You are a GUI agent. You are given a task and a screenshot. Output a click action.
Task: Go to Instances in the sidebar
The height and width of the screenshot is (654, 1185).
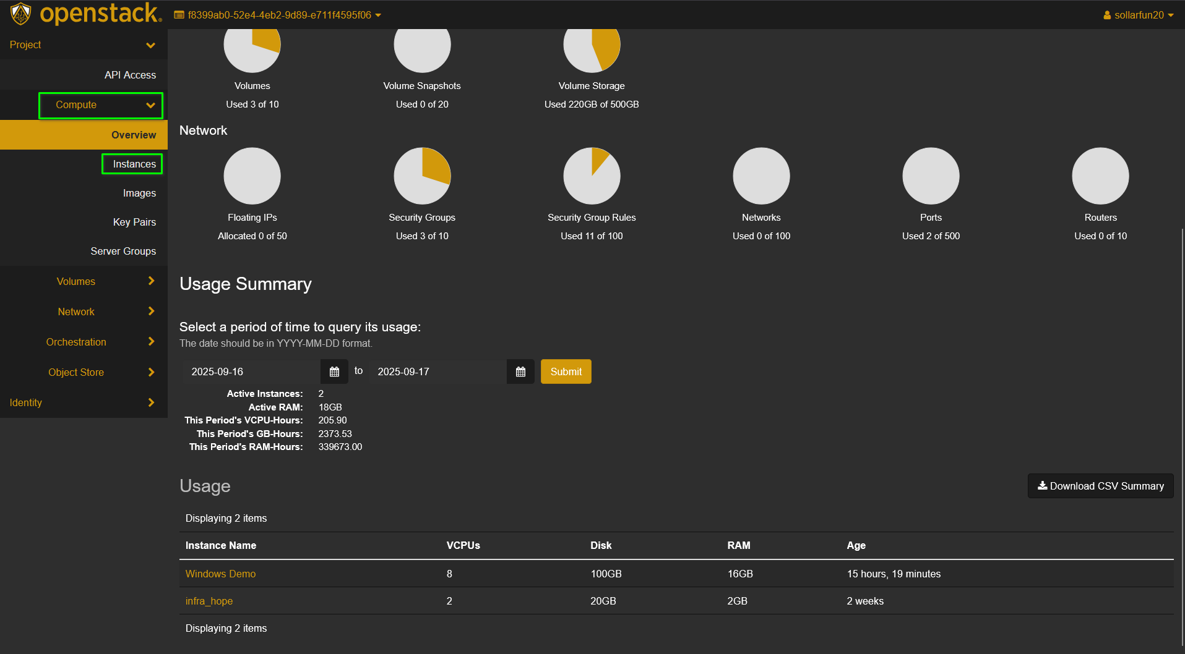(134, 164)
